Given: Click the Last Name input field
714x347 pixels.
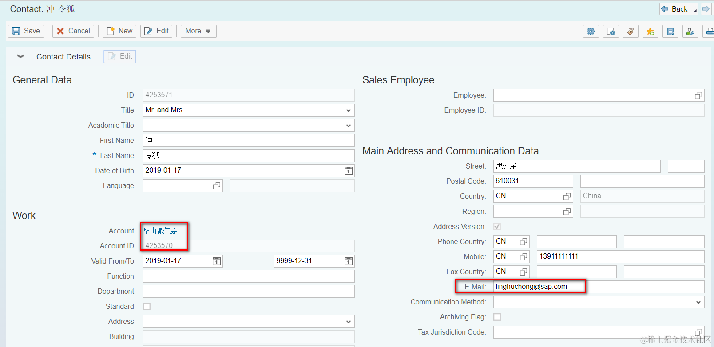Looking at the screenshot, I should pos(249,156).
